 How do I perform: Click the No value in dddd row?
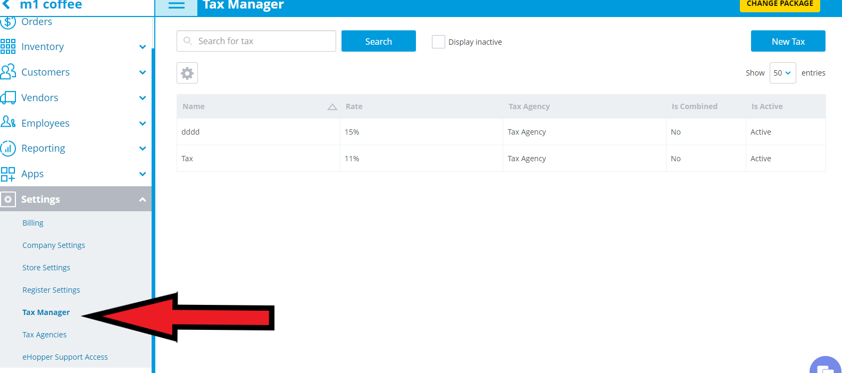coord(676,132)
